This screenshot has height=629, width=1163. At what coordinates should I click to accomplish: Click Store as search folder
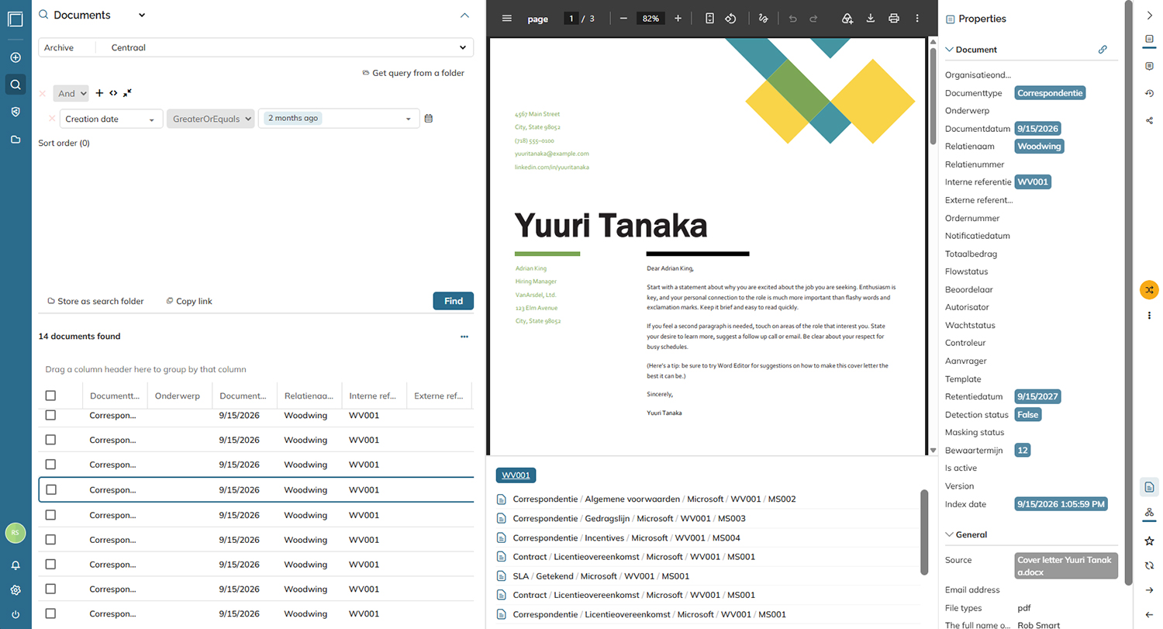(x=95, y=301)
